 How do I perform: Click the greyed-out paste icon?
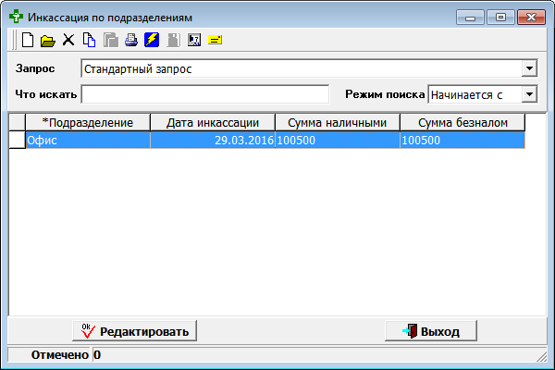111,40
